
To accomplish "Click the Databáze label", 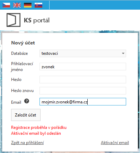I will [19, 53].
